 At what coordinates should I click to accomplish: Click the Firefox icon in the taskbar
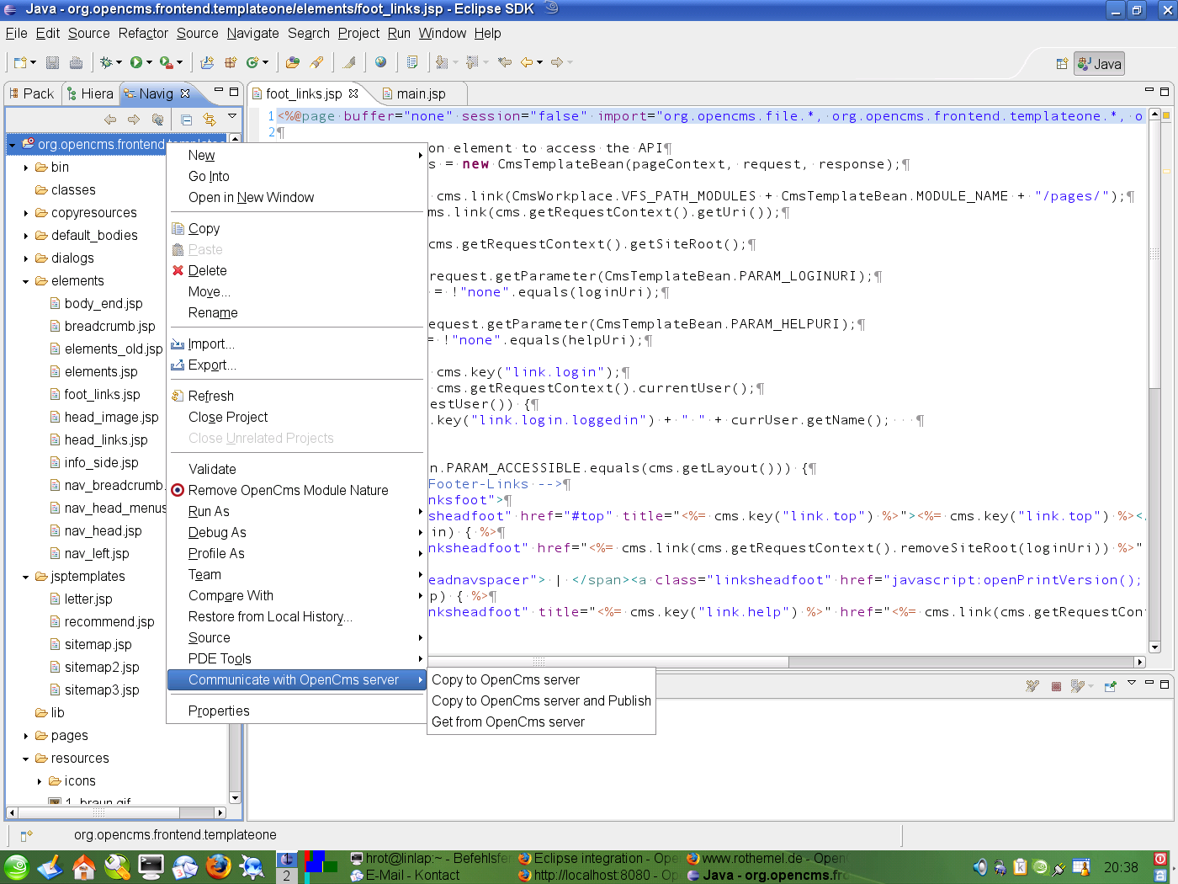pyautogui.click(x=219, y=866)
